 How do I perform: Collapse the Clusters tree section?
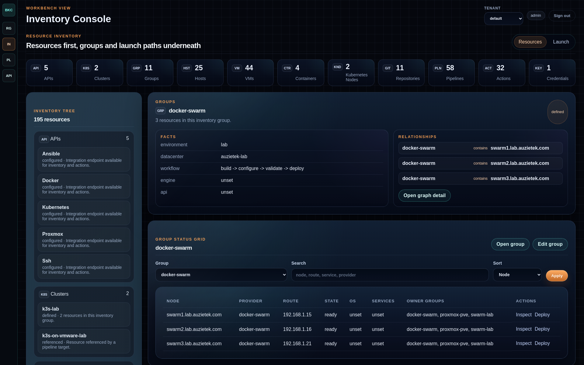tap(84, 294)
